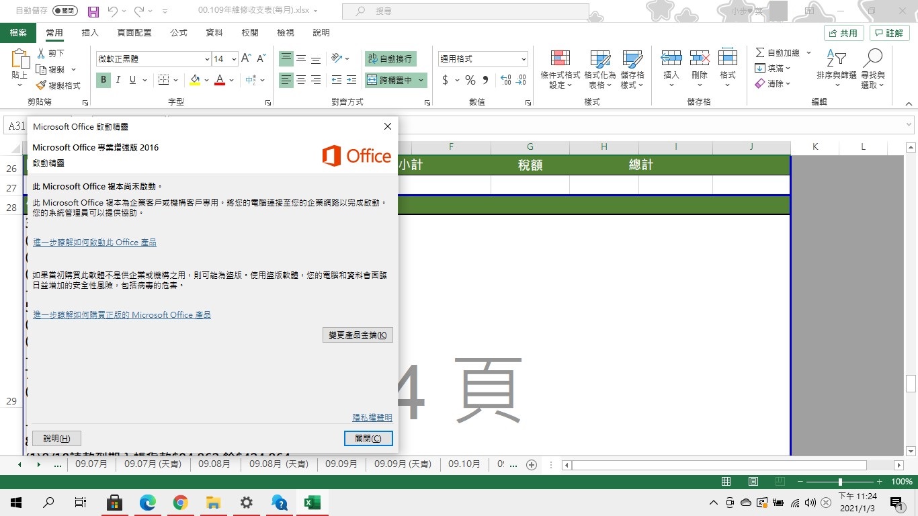Toggle align text right

click(x=316, y=80)
